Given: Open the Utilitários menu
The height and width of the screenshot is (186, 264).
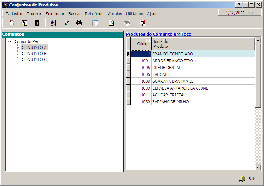Looking at the screenshot, I should [x=134, y=13].
